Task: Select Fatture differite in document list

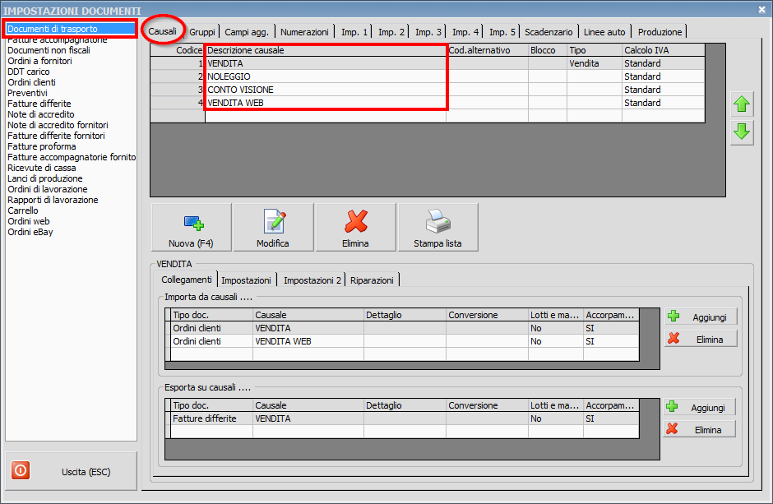Action: coord(39,104)
